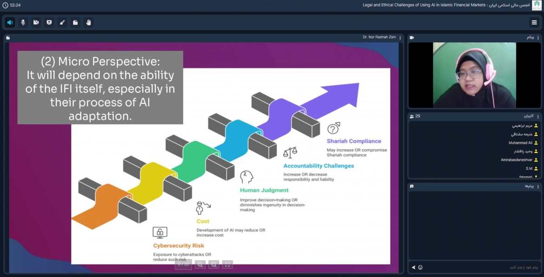The height and width of the screenshot is (277, 544).
Task: Zoom out of the presentation slide
Action: (x=214, y=264)
